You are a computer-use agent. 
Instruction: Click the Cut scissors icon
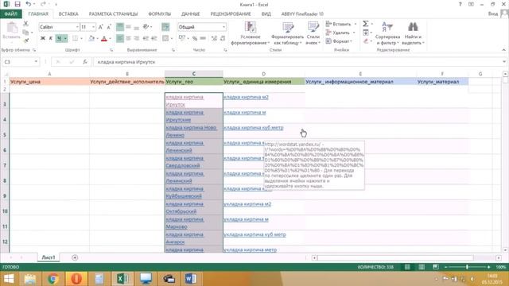point(25,24)
